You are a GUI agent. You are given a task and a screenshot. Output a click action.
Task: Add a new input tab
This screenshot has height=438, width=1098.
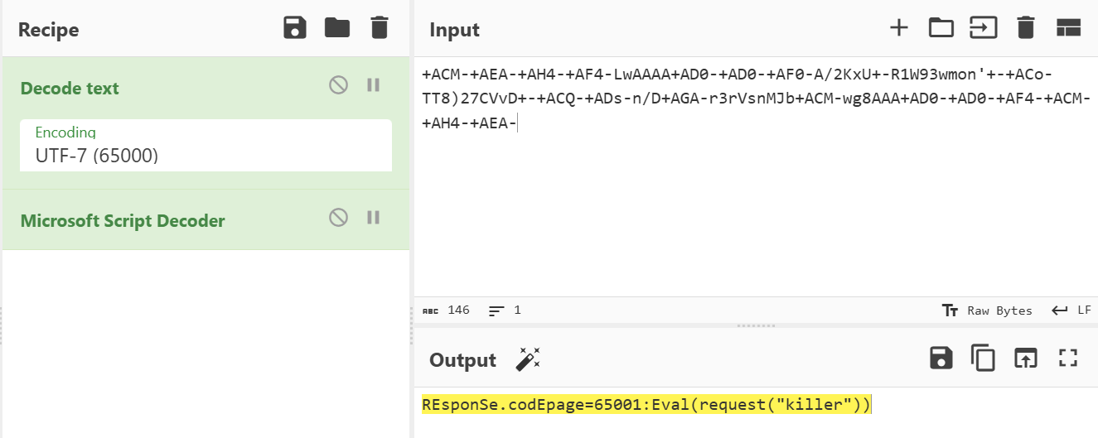tap(899, 28)
